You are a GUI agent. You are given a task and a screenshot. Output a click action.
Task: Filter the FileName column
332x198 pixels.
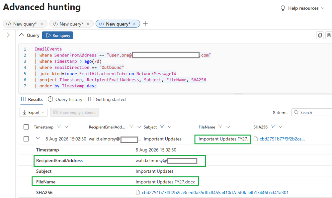tap(220, 127)
